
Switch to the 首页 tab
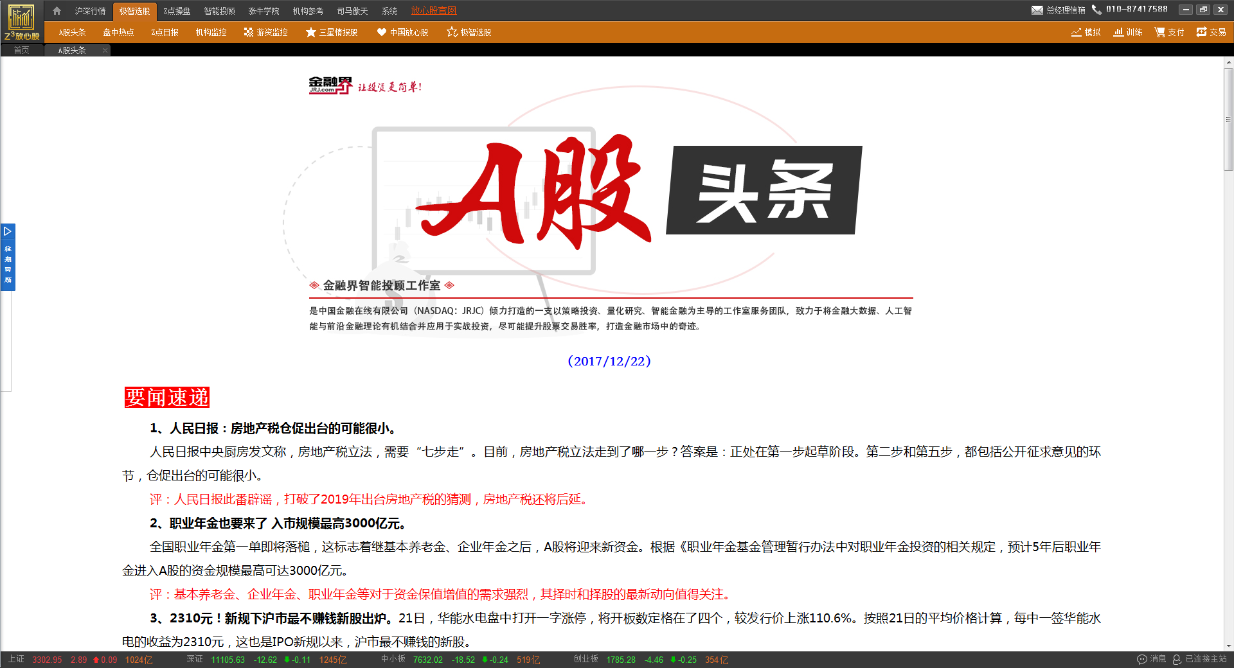click(x=22, y=51)
